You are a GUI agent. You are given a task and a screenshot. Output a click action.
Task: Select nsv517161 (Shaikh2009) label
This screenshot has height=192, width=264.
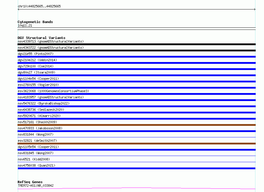(37, 122)
